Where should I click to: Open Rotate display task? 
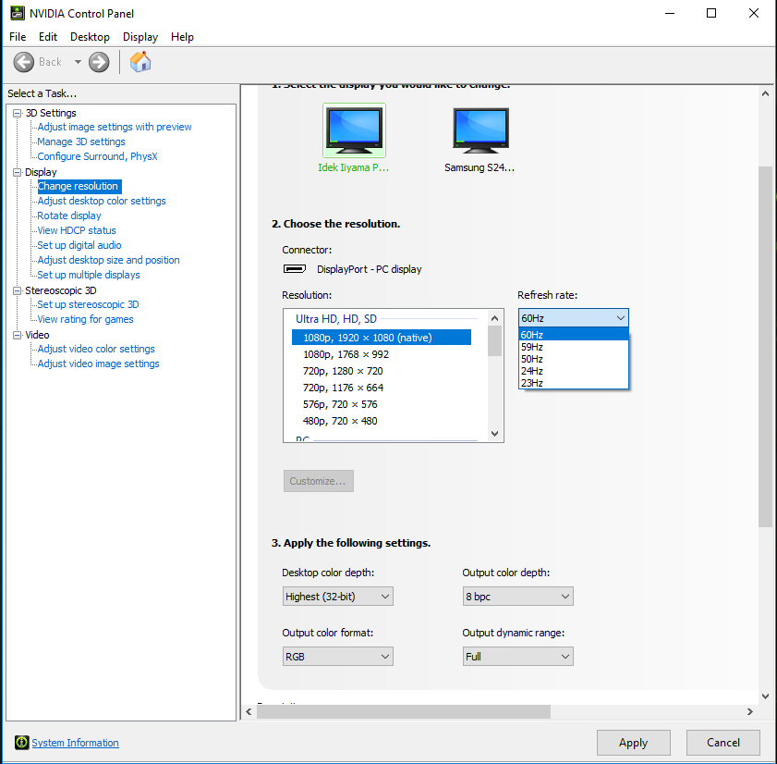click(69, 216)
